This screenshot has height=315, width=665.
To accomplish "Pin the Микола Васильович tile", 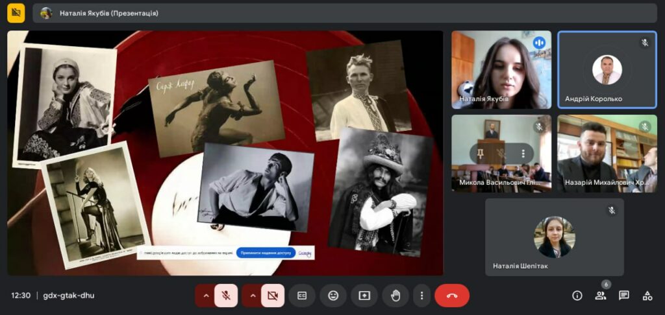I will pyautogui.click(x=481, y=154).
